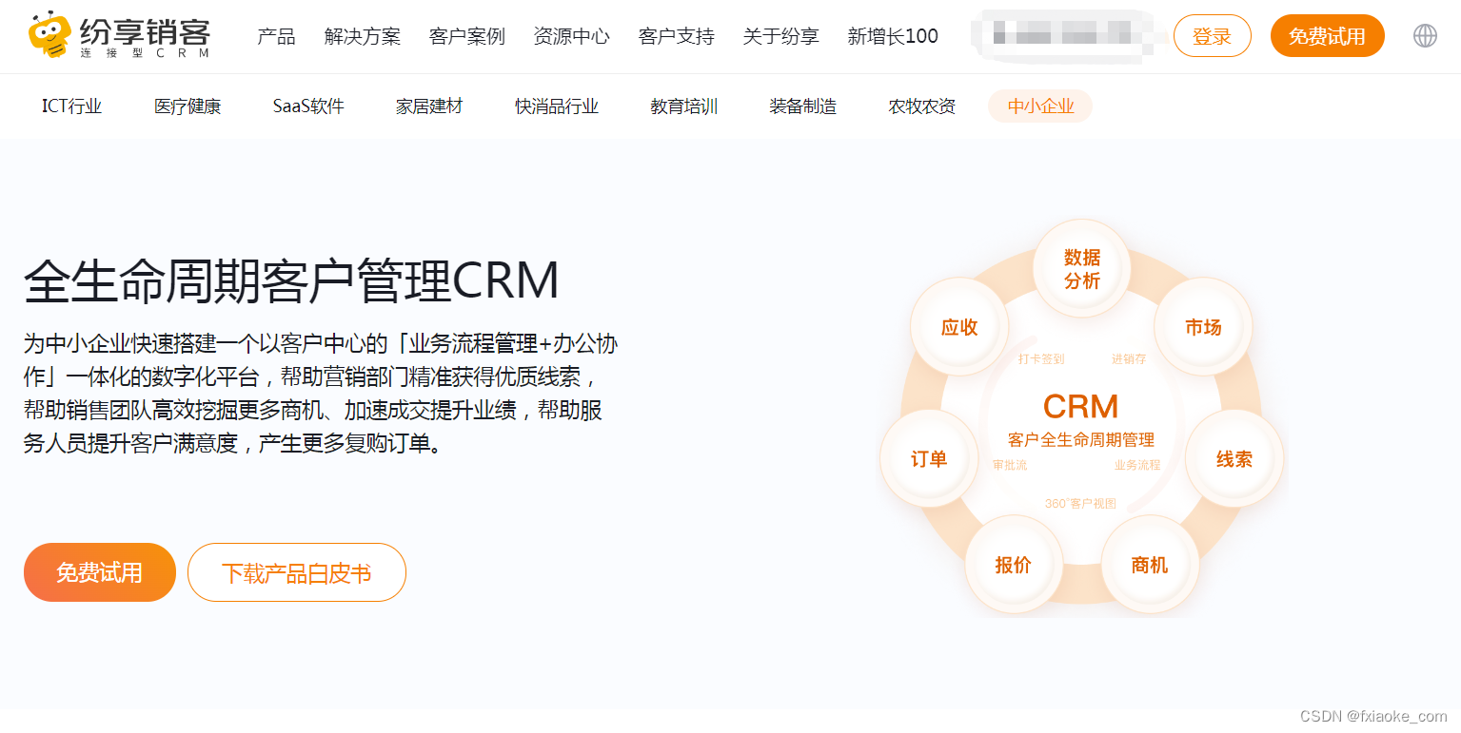
Task: Select the 线索 circle in CRM diagram
Action: (x=1234, y=459)
